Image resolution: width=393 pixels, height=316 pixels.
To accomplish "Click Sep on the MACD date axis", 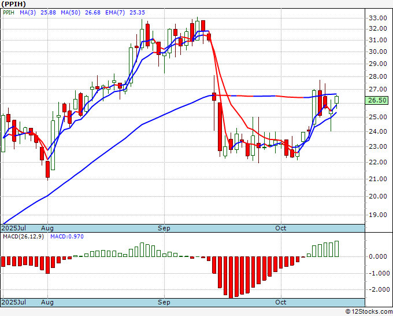I will pos(164,302).
